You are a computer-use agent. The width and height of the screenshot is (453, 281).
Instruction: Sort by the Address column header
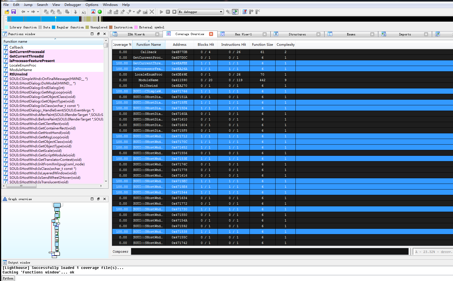pyautogui.click(x=179, y=45)
